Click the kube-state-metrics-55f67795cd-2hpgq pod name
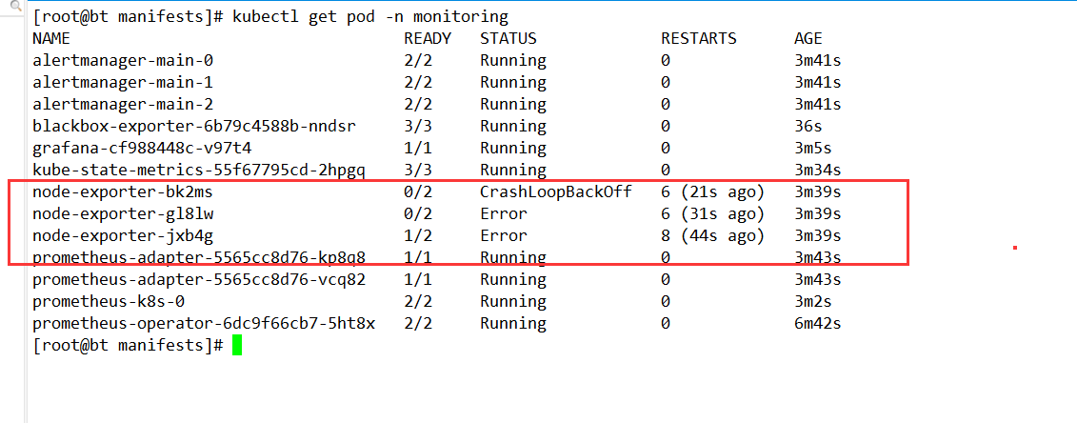The width and height of the screenshot is (1077, 423). click(198, 171)
